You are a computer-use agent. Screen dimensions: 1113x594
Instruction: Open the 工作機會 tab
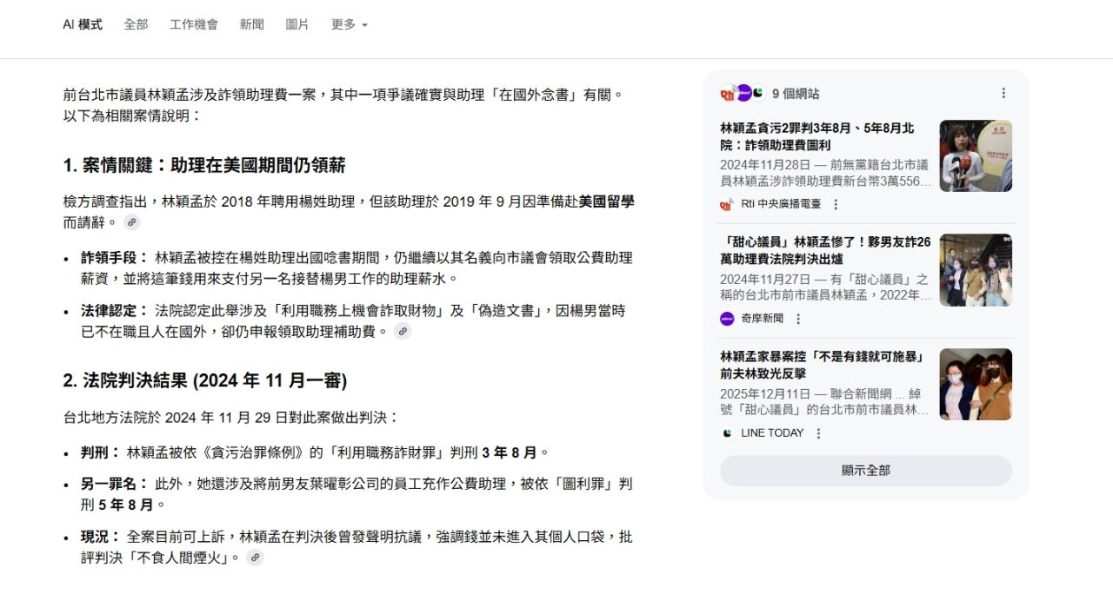[194, 24]
